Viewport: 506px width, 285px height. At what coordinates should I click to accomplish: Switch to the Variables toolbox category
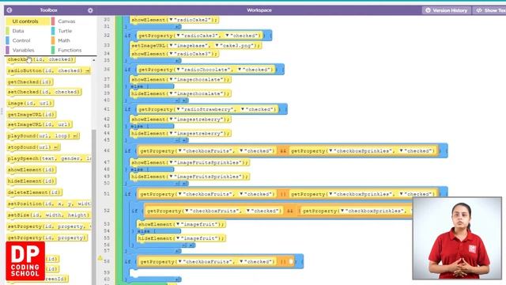23,51
